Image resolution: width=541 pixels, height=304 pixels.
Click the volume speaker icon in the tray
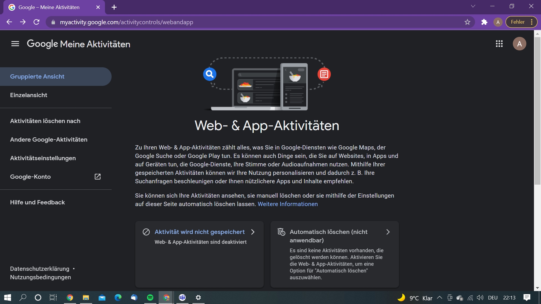pos(480,298)
